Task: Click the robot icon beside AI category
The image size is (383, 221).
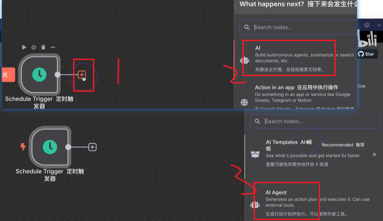Action: pyautogui.click(x=245, y=60)
